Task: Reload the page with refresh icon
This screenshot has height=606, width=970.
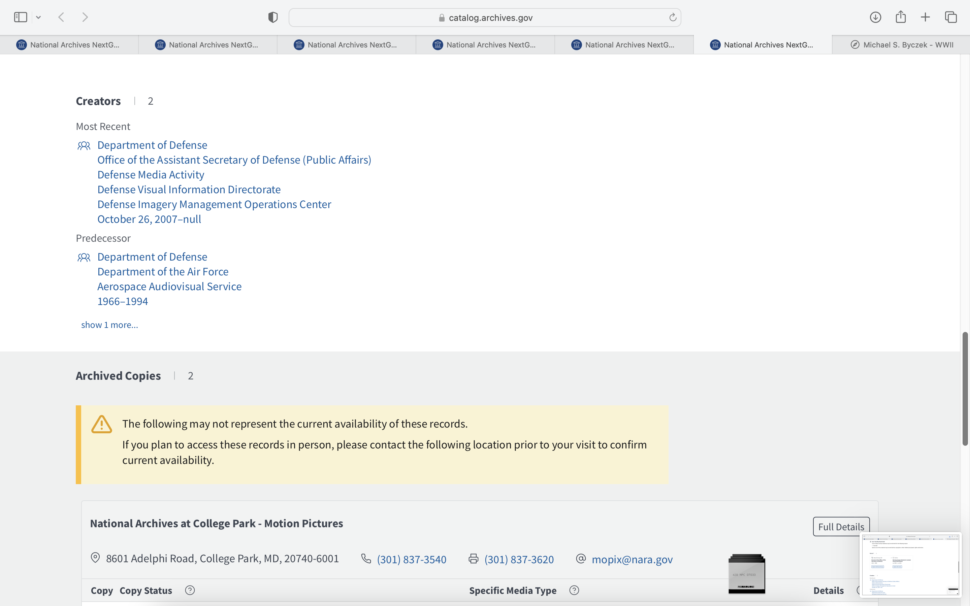Action: [x=673, y=17]
